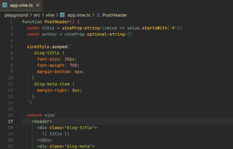The image size is (233, 149).
Task: Click line number 5 in the gutter
Action: pyautogui.click(x=11, y=47)
